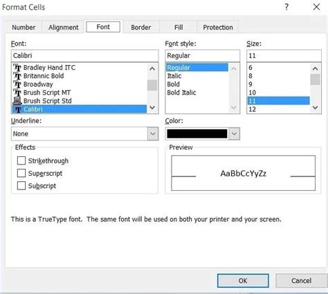328x294 pixels.
Task: Select font size 6
Action: (x=250, y=68)
